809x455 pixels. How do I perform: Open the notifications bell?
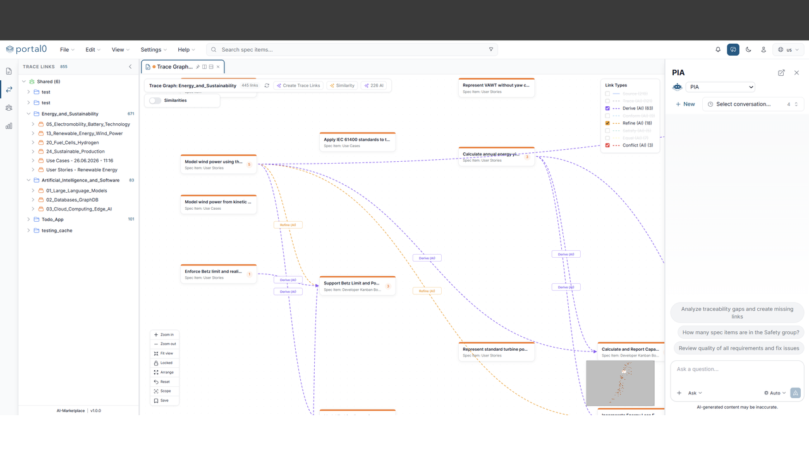pos(718,49)
